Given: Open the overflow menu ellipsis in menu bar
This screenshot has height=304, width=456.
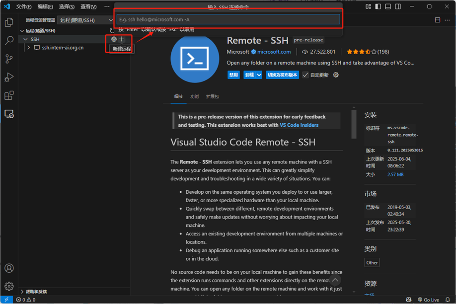Looking at the screenshot, I should point(107,6).
